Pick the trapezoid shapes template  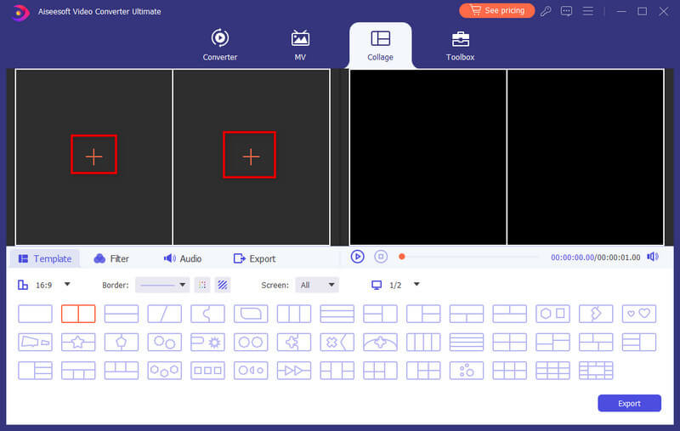coord(35,342)
